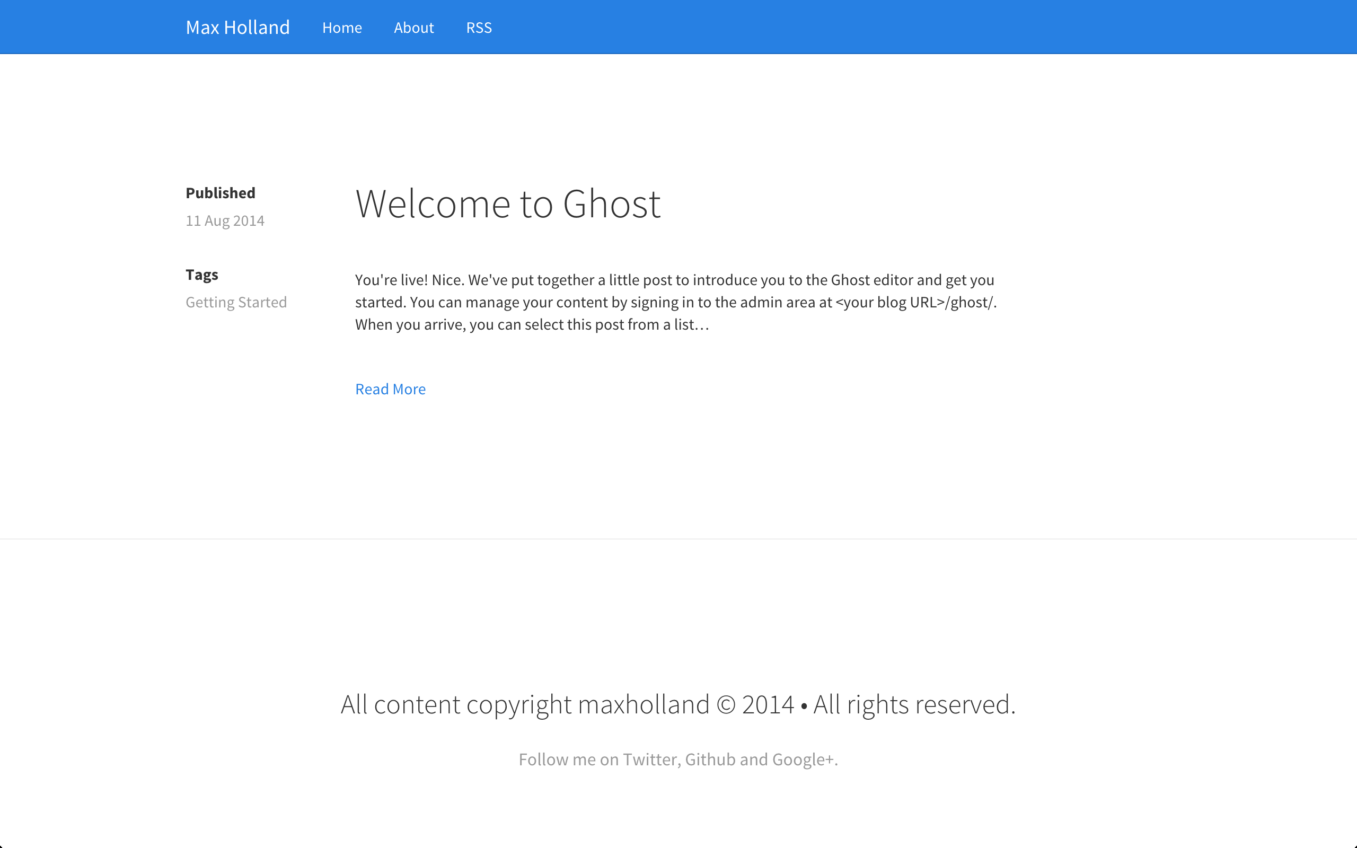Image resolution: width=1357 pixels, height=848 pixels.
Task: Open the Google+ link in footer
Action: point(803,759)
